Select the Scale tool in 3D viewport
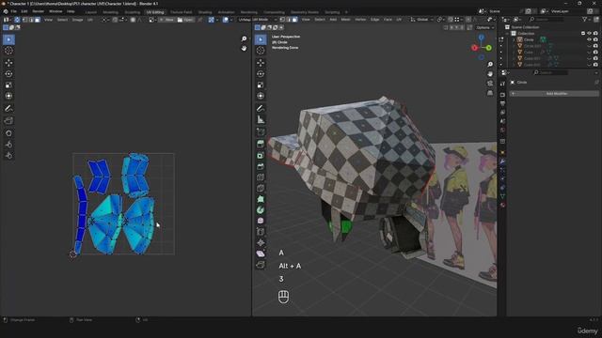This screenshot has height=338, width=602. click(261, 84)
